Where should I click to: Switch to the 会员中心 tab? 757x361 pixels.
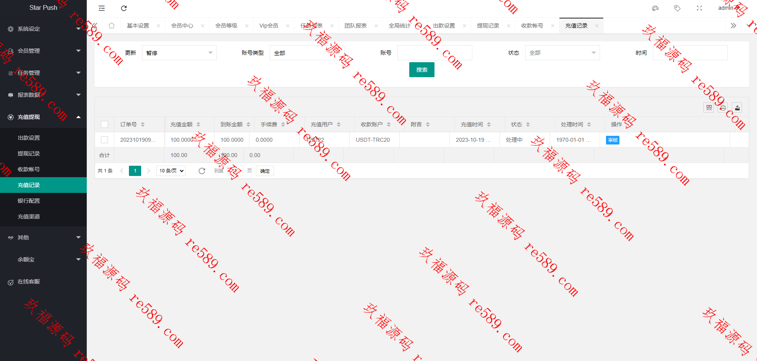click(182, 26)
